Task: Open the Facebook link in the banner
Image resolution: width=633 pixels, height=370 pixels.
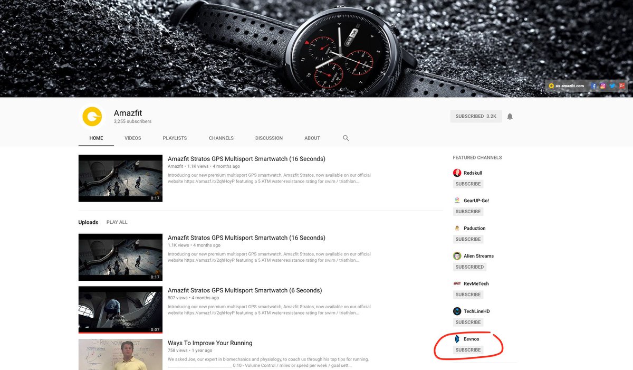Action: click(594, 86)
